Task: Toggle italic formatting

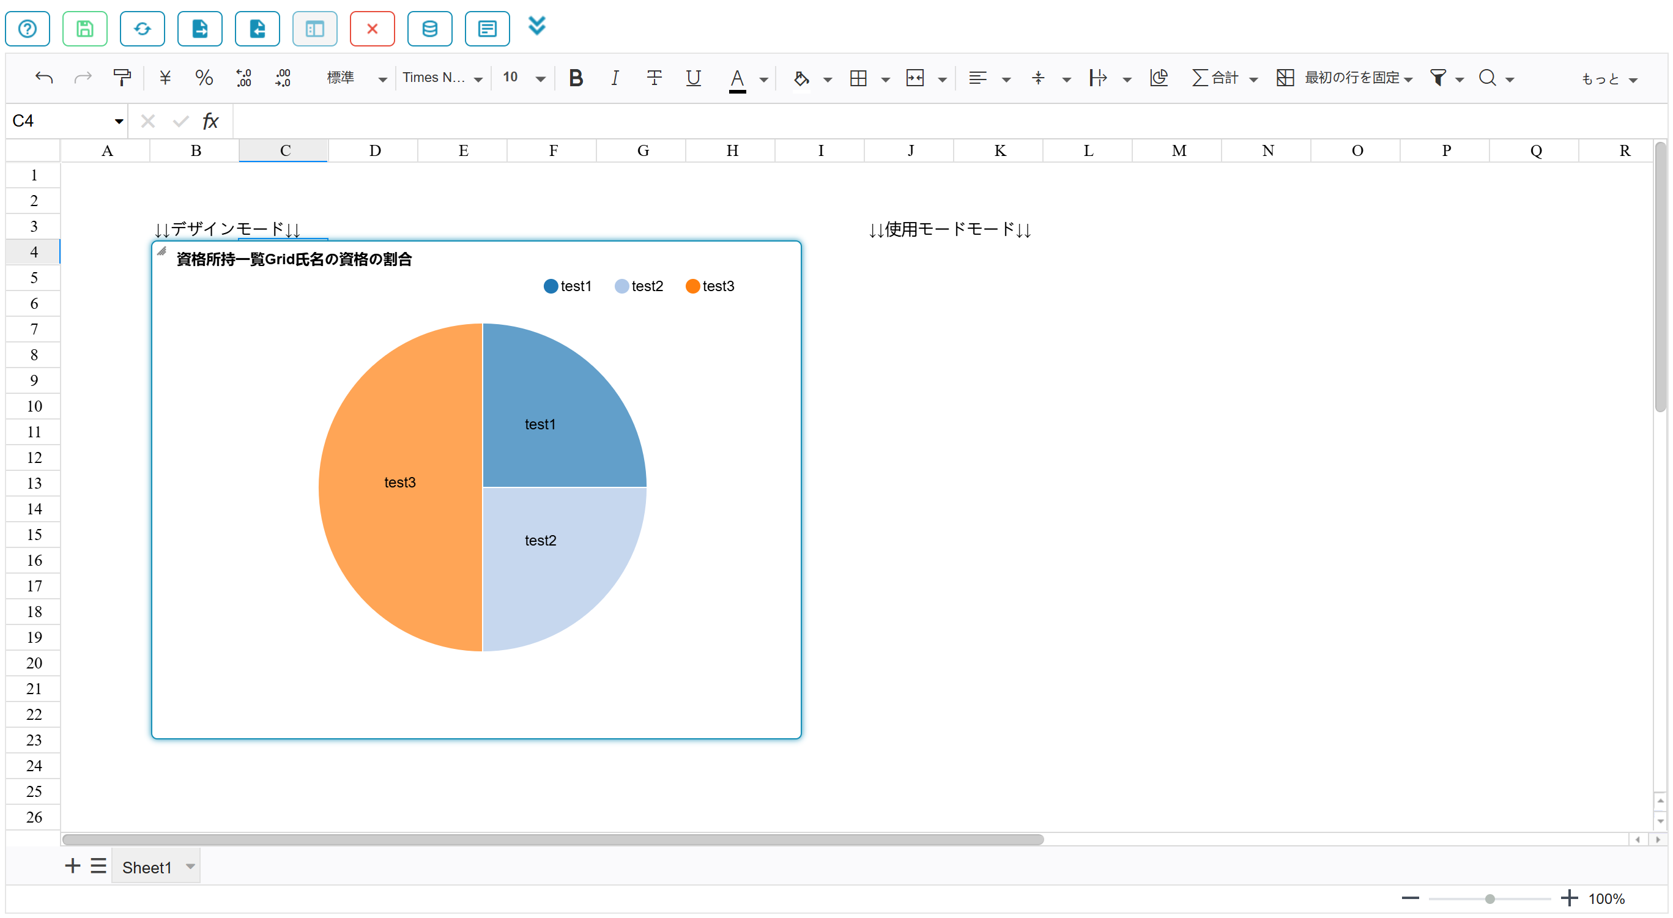Action: (614, 78)
